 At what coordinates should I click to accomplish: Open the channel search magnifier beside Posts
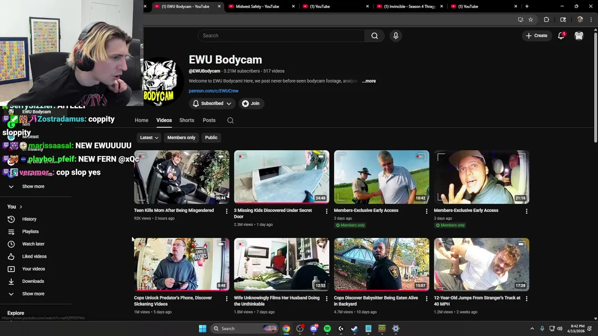(x=230, y=120)
